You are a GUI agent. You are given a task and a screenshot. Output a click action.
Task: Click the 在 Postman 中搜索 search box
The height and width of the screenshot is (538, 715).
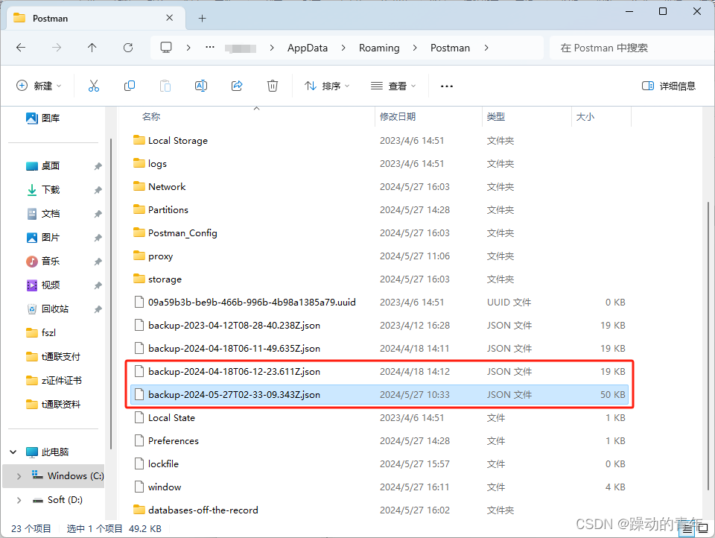point(632,48)
